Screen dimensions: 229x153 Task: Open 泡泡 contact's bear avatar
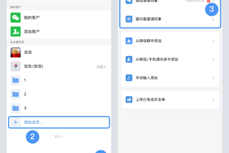point(16,52)
